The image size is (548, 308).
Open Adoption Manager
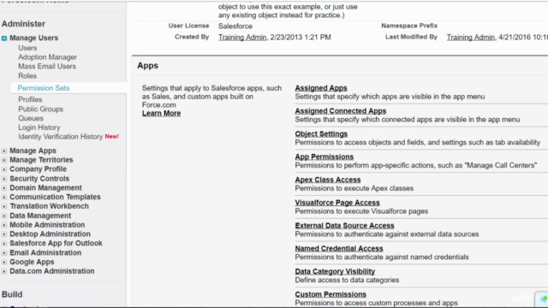click(x=48, y=57)
